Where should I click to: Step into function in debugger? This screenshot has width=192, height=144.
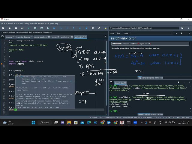tap(67, 28)
